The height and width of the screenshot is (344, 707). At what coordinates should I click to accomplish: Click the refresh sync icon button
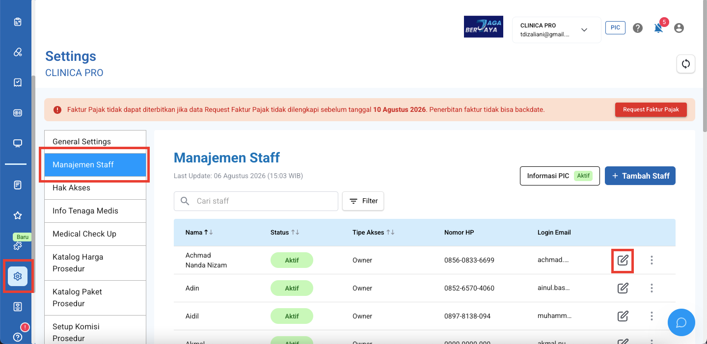686,64
